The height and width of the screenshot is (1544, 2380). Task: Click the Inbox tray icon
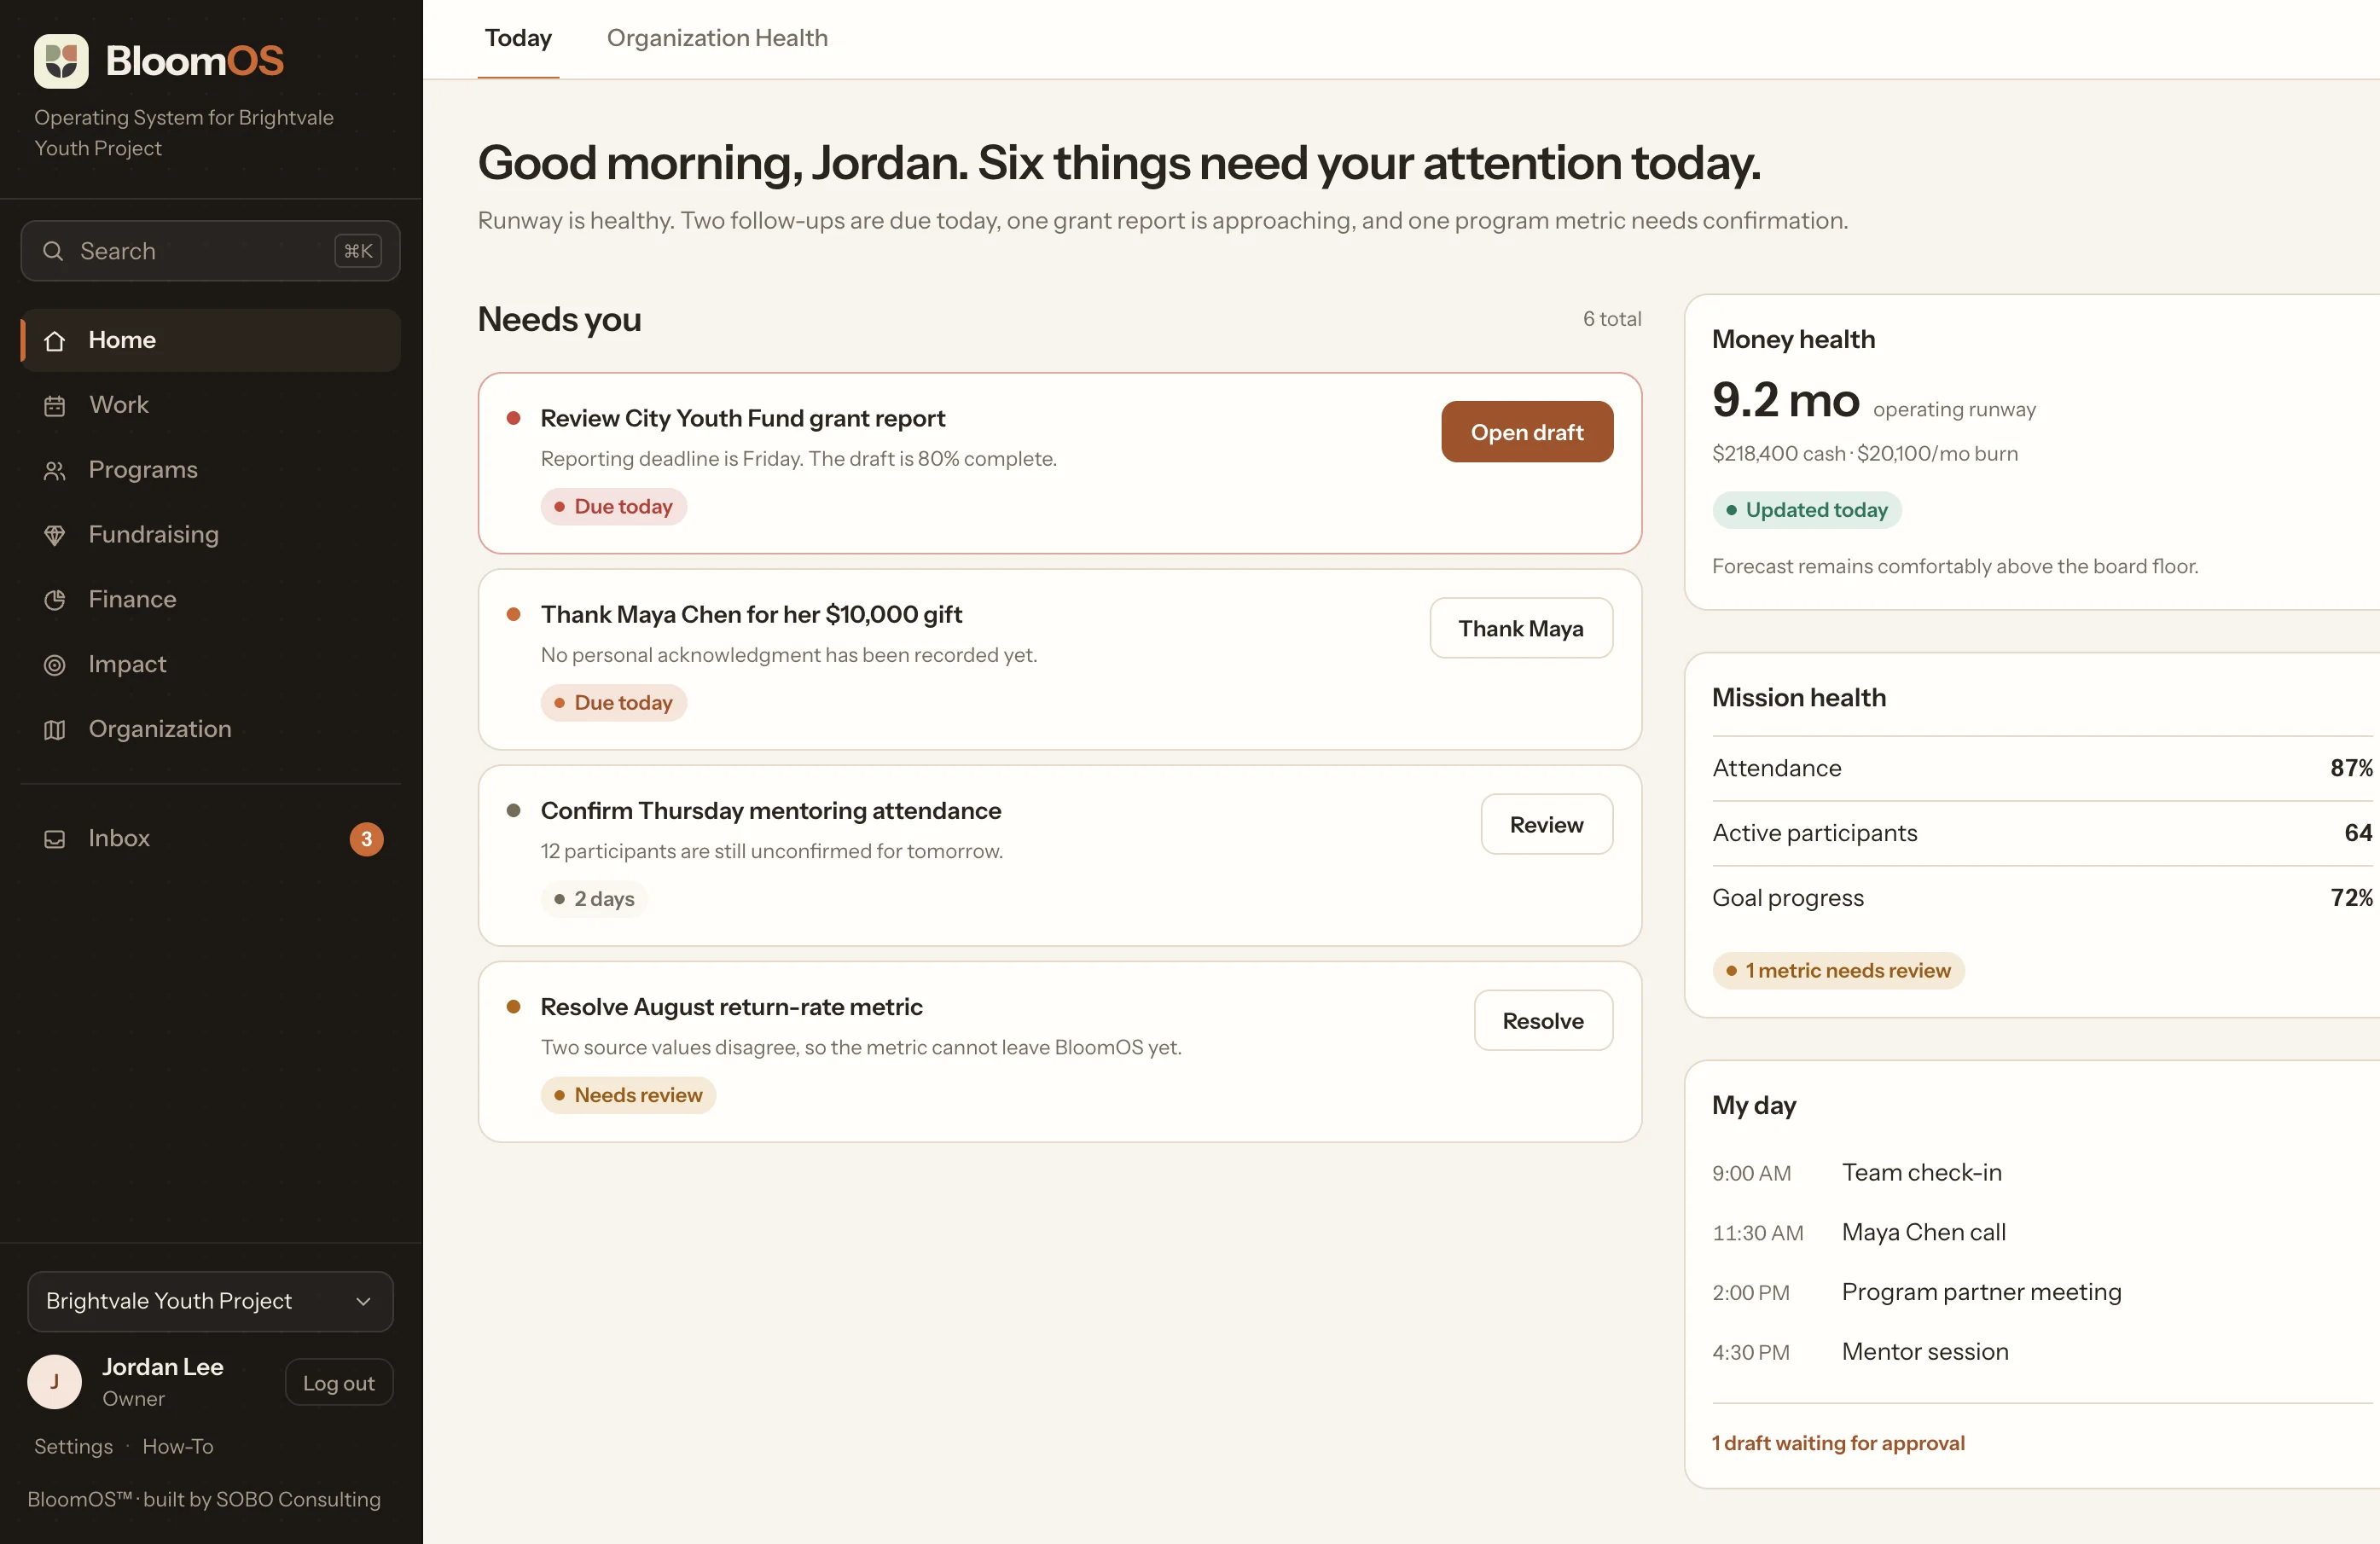coord(55,839)
